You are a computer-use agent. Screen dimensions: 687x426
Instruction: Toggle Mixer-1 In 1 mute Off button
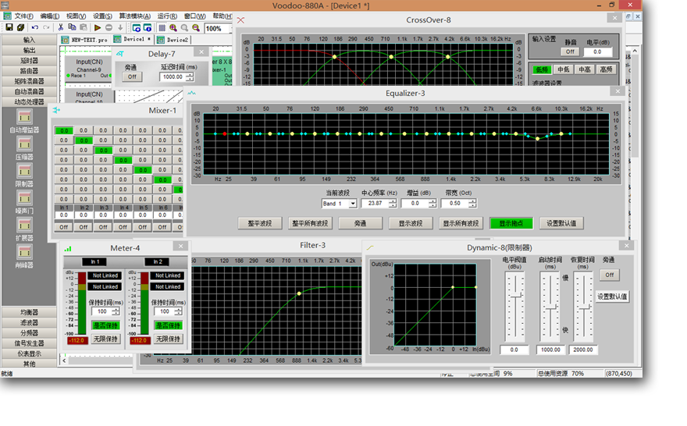point(64,227)
